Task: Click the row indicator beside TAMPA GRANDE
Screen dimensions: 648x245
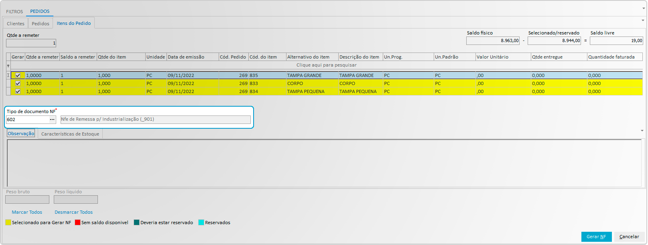Action: click(8, 75)
